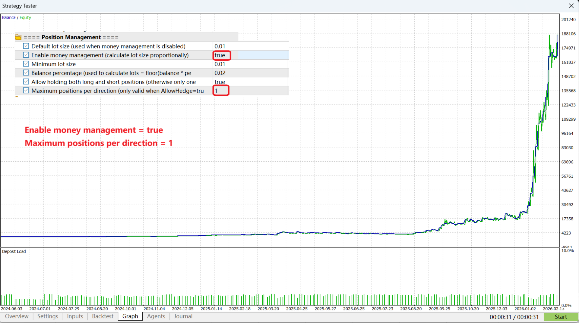Switch to the Agents tab

156,316
